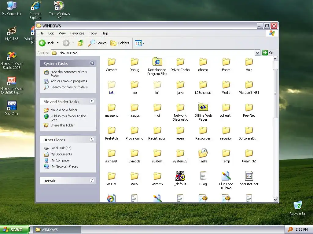Collapse the Other Places panel
Image resolution: width=313 pixels, height=234 pixels.
click(92, 139)
